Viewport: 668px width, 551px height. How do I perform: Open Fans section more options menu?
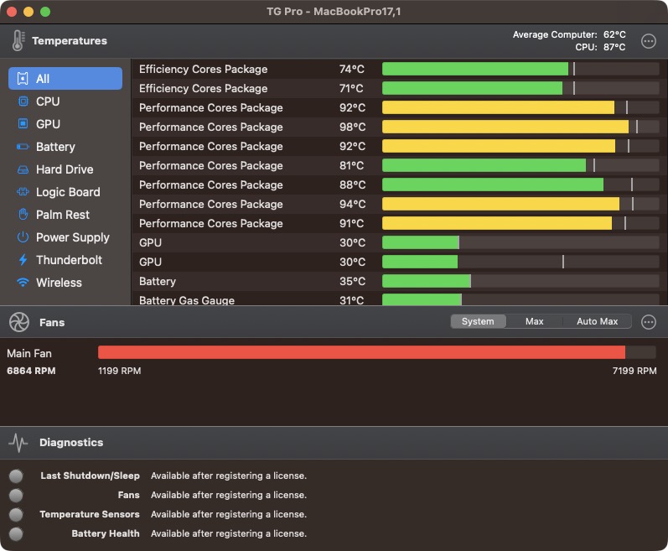(x=648, y=322)
